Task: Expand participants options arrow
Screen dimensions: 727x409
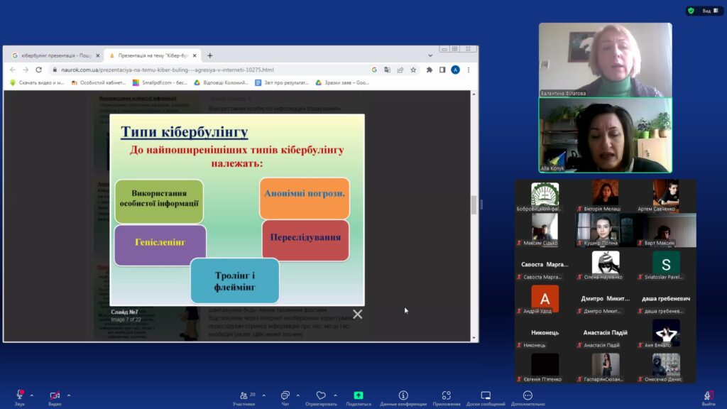Action: point(264,396)
